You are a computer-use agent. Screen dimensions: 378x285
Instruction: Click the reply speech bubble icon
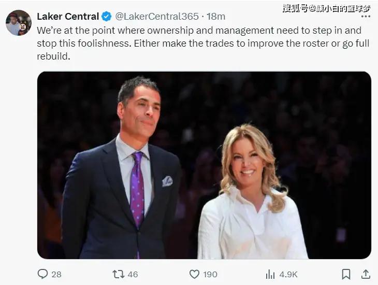[43, 274]
